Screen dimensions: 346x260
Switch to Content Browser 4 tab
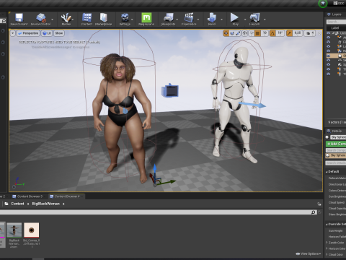[x=66, y=196]
